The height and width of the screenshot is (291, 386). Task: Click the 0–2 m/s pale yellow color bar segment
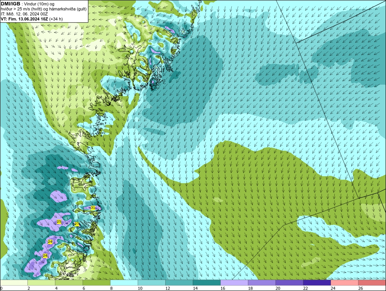coord(14,282)
